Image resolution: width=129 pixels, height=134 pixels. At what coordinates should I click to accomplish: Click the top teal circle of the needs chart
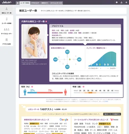click(x=67, y=52)
